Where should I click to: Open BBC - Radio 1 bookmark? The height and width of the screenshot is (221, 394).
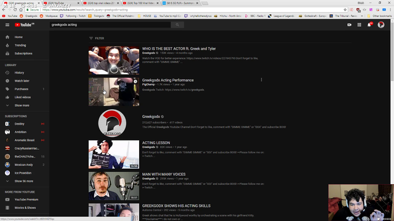[255, 16]
